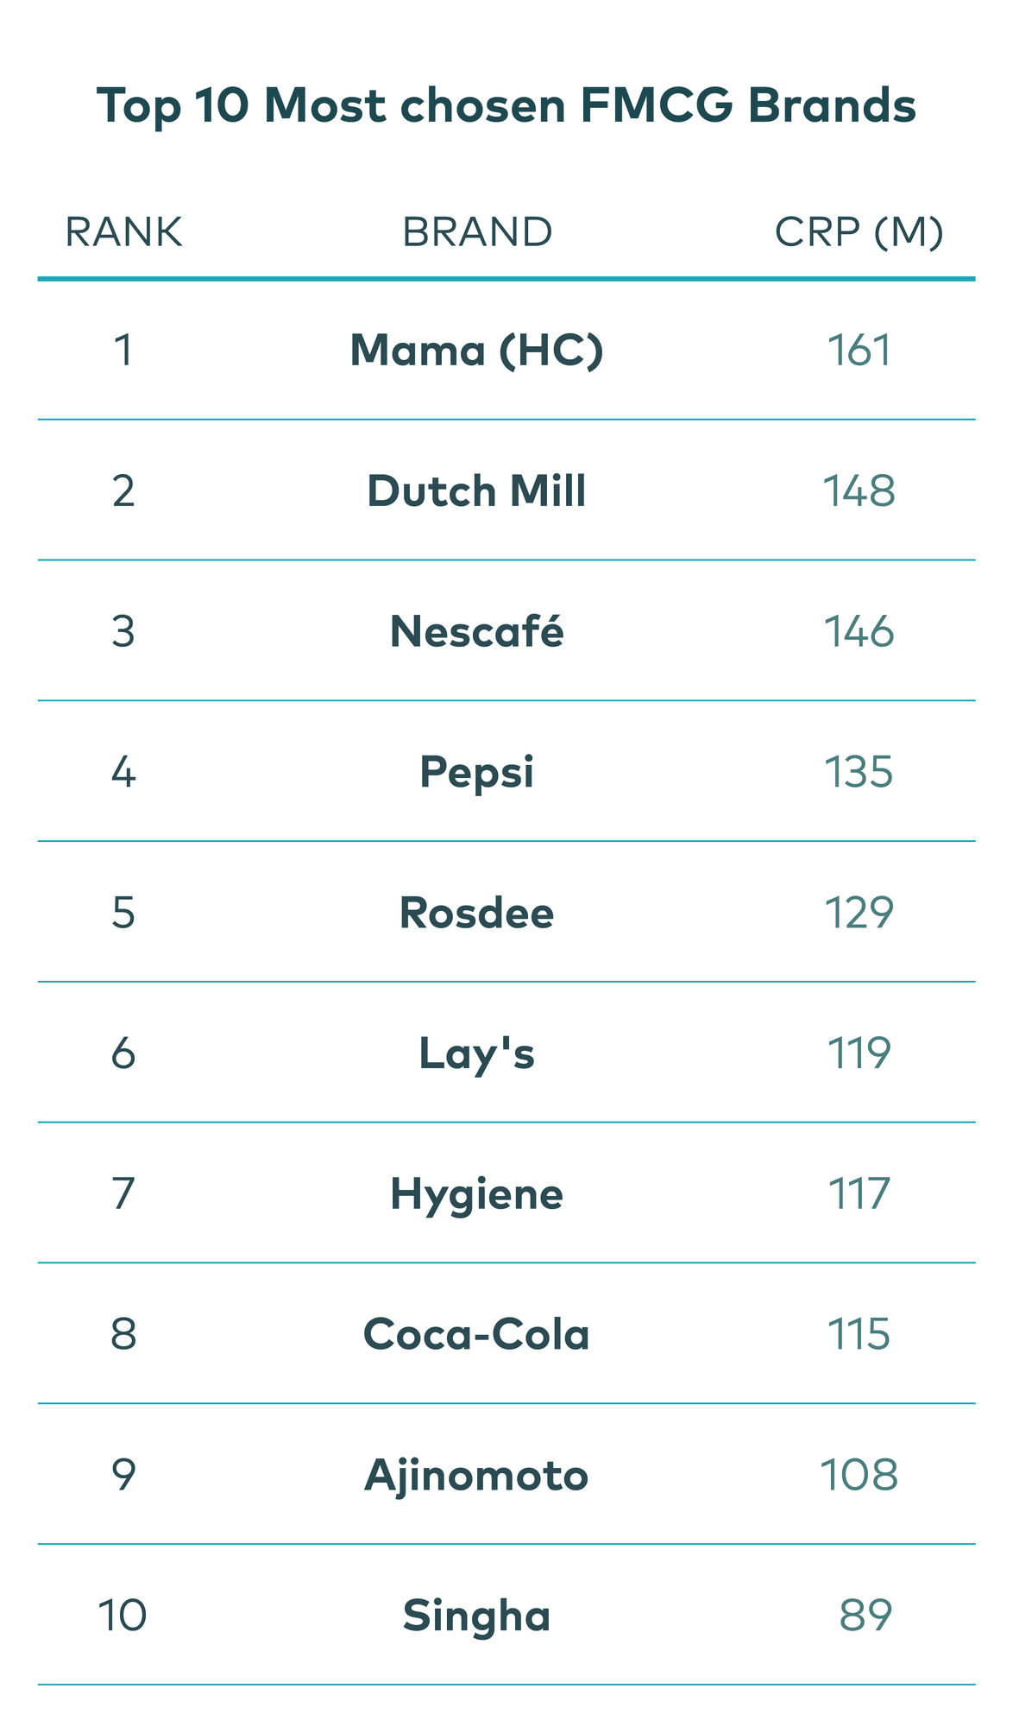Screen dimensions: 1013x1727
Task: Click the 'Top 10 Most chosen FMCG Brands' title
Action: coord(506,106)
